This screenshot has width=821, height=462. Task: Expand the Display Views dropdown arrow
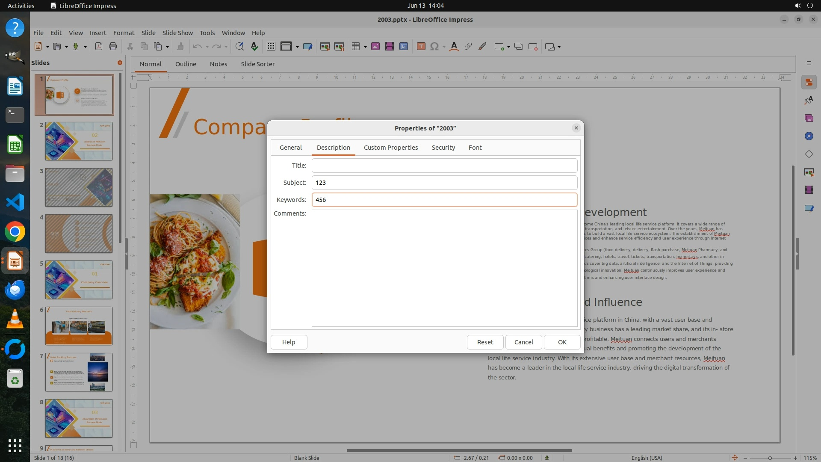coord(297,47)
